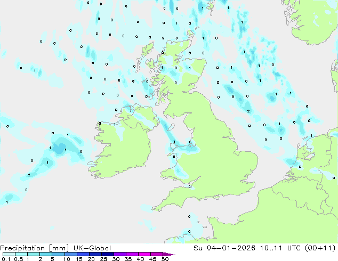Click the '45' legend scale label

click(x=152, y=259)
